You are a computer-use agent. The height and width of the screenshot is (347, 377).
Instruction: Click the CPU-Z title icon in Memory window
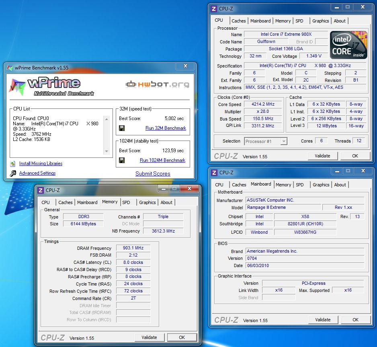coord(41,190)
